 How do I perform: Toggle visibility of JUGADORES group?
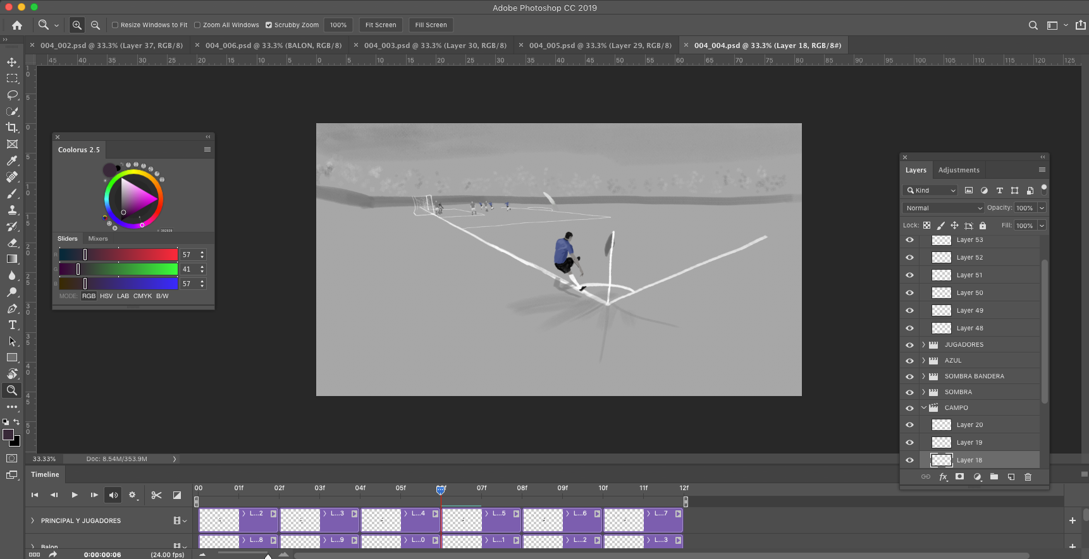tap(909, 345)
